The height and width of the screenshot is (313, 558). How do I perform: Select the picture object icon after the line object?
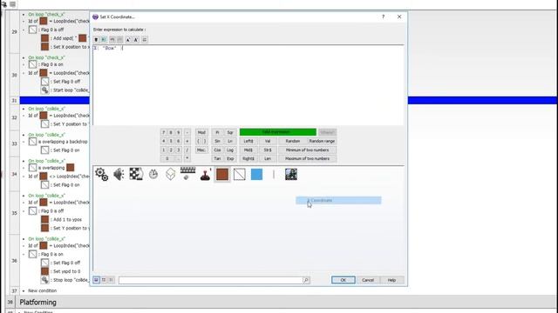click(x=291, y=174)
